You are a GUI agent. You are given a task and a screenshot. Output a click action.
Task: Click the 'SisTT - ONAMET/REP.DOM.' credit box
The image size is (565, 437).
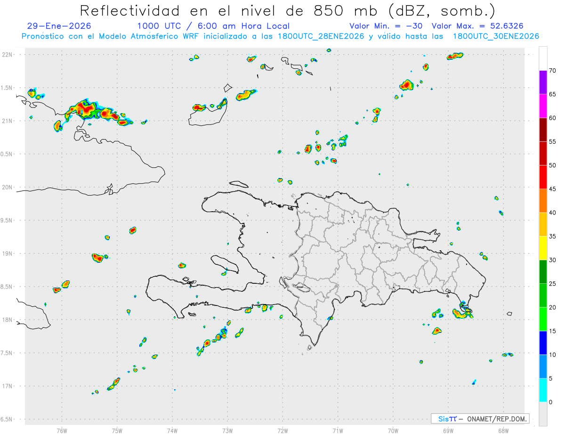pos(480,419)
